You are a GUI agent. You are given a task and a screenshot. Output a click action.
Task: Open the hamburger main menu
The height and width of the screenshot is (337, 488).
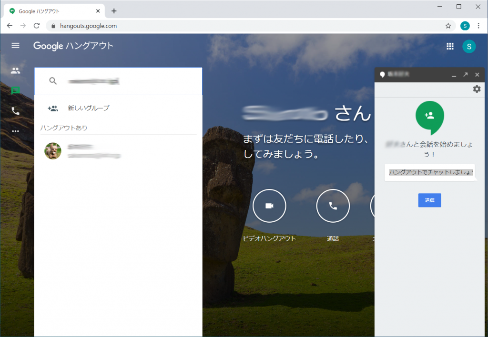tap(15, 46)
